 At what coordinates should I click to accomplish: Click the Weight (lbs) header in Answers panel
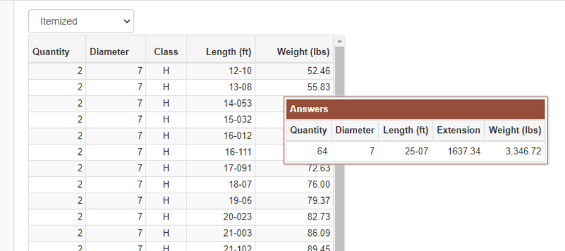point(515,130)
